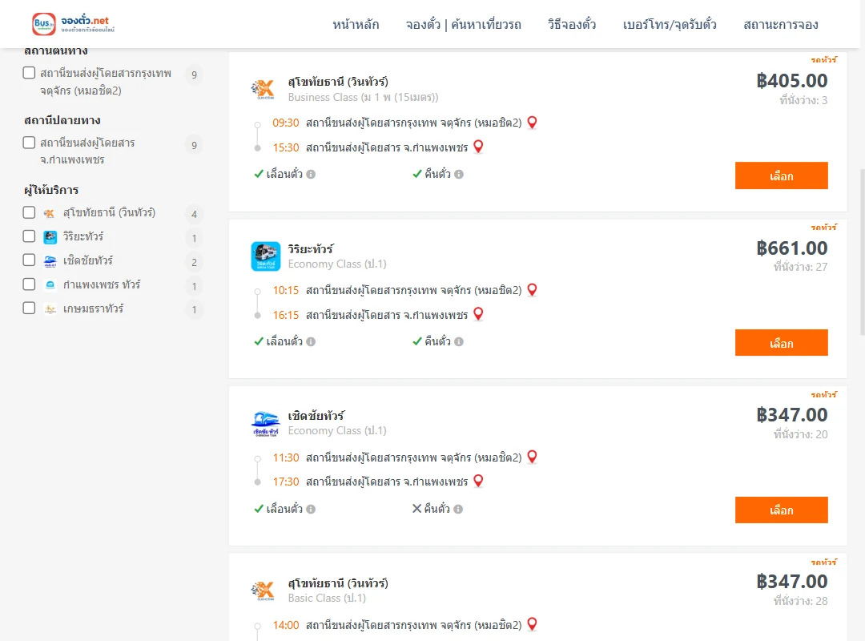Open map pin for 14:00 departure station
The width and height of the screenshot is (865, 641).
(532, 624)
